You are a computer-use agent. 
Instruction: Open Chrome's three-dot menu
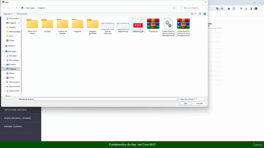pyautogui.click(x=261, y=9)
